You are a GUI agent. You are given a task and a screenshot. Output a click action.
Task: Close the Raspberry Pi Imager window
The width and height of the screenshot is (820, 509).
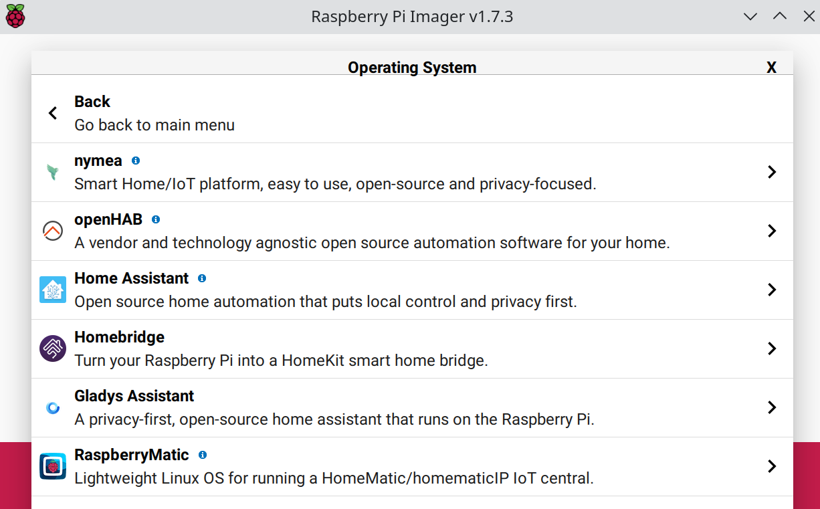(x=809, y=16)
